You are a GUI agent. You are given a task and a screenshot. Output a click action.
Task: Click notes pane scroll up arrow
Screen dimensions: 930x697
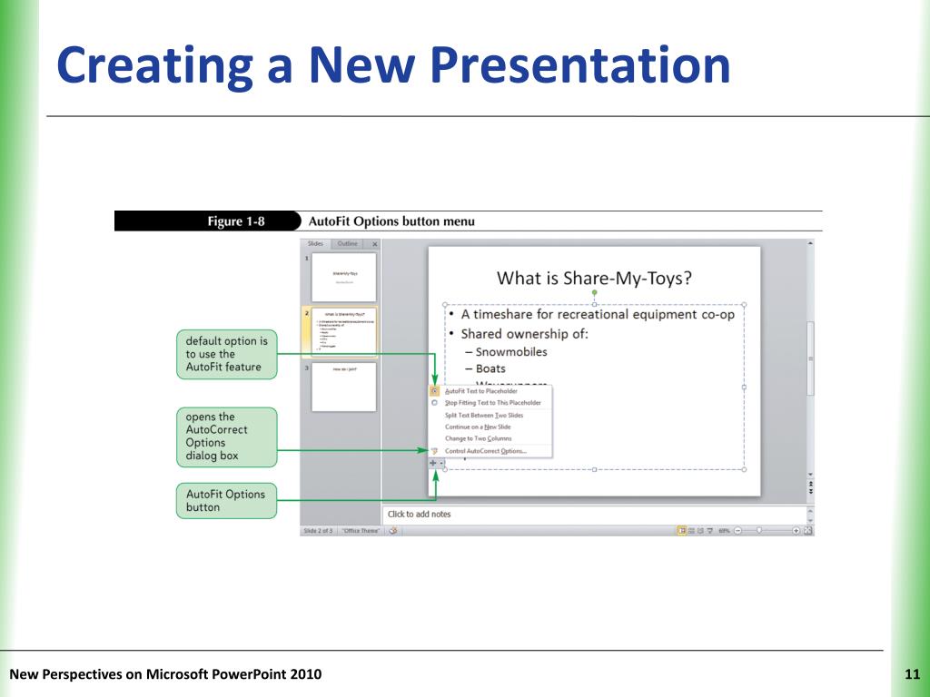[811, 510]
